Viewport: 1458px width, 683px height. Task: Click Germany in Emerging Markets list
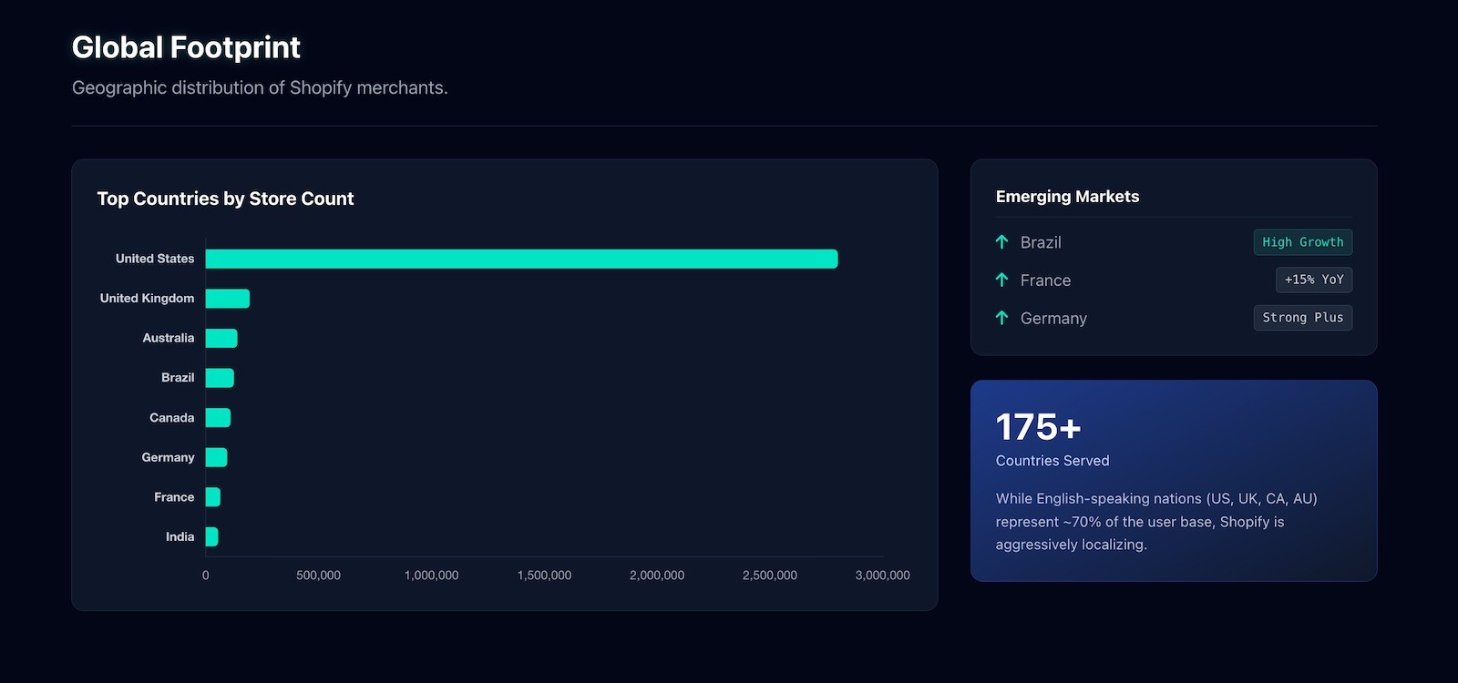click(x=1053, y=319)
